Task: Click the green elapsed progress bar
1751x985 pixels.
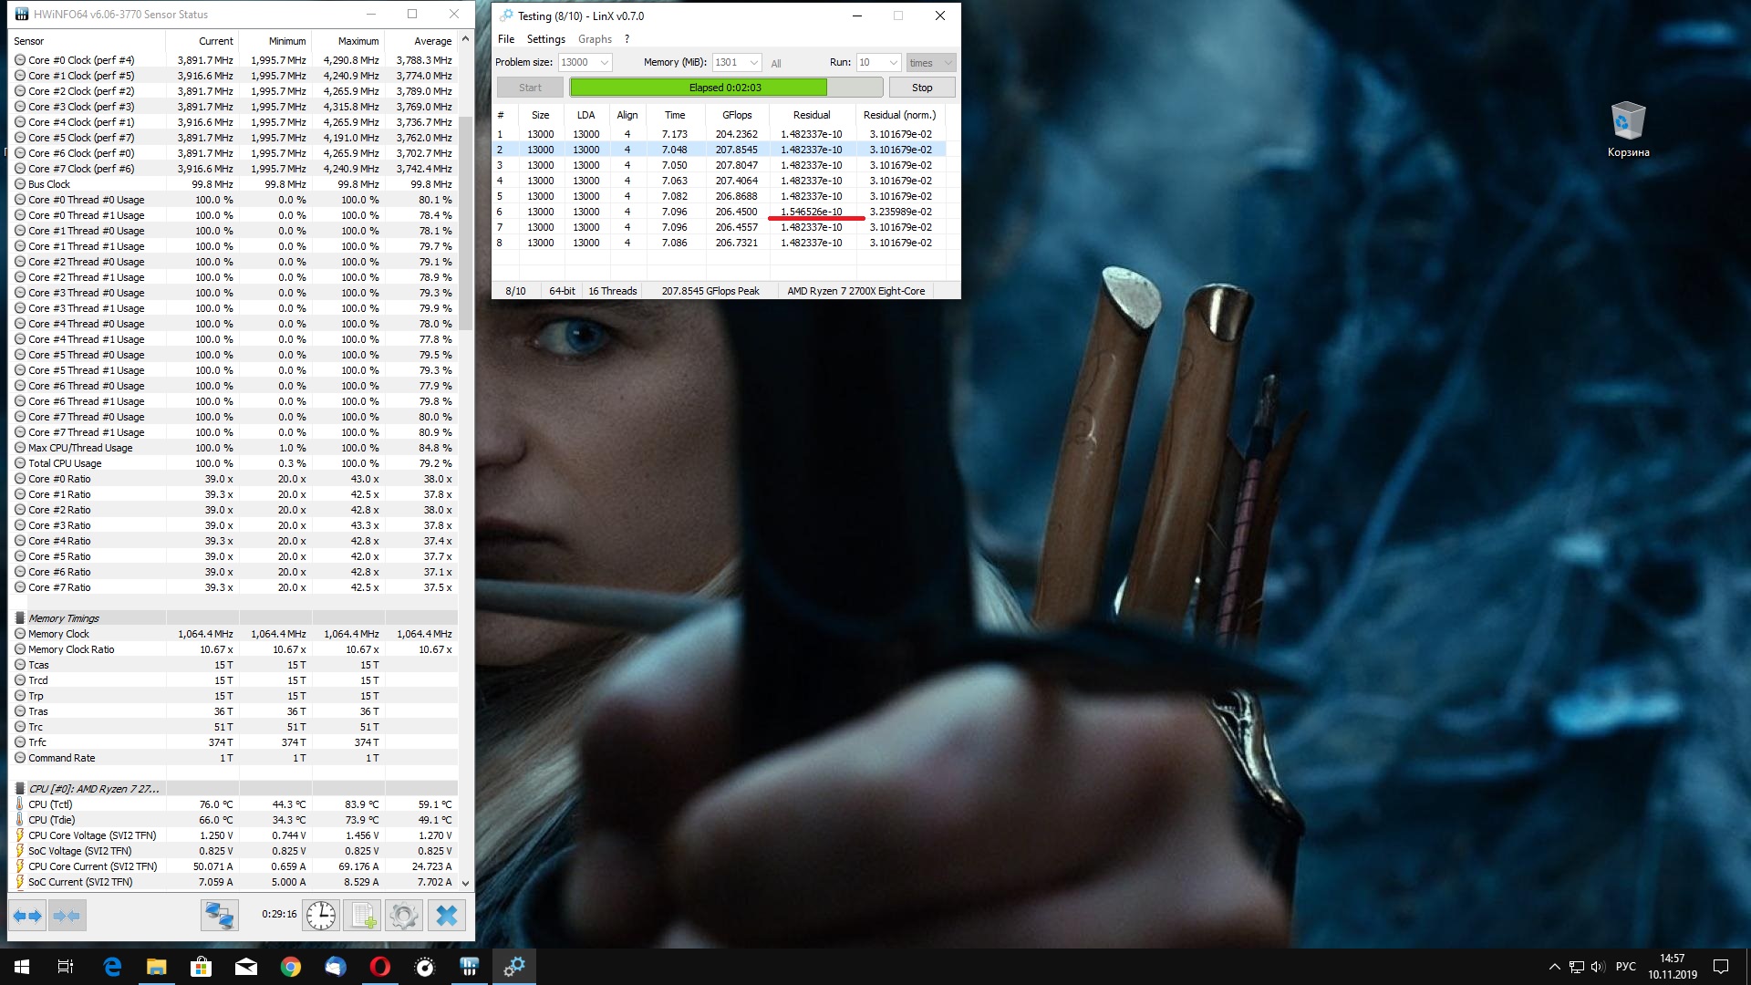Action: (699, 88)
